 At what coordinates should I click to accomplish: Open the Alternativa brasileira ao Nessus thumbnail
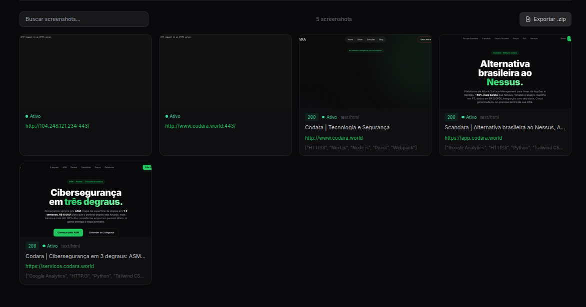(505, 71)
